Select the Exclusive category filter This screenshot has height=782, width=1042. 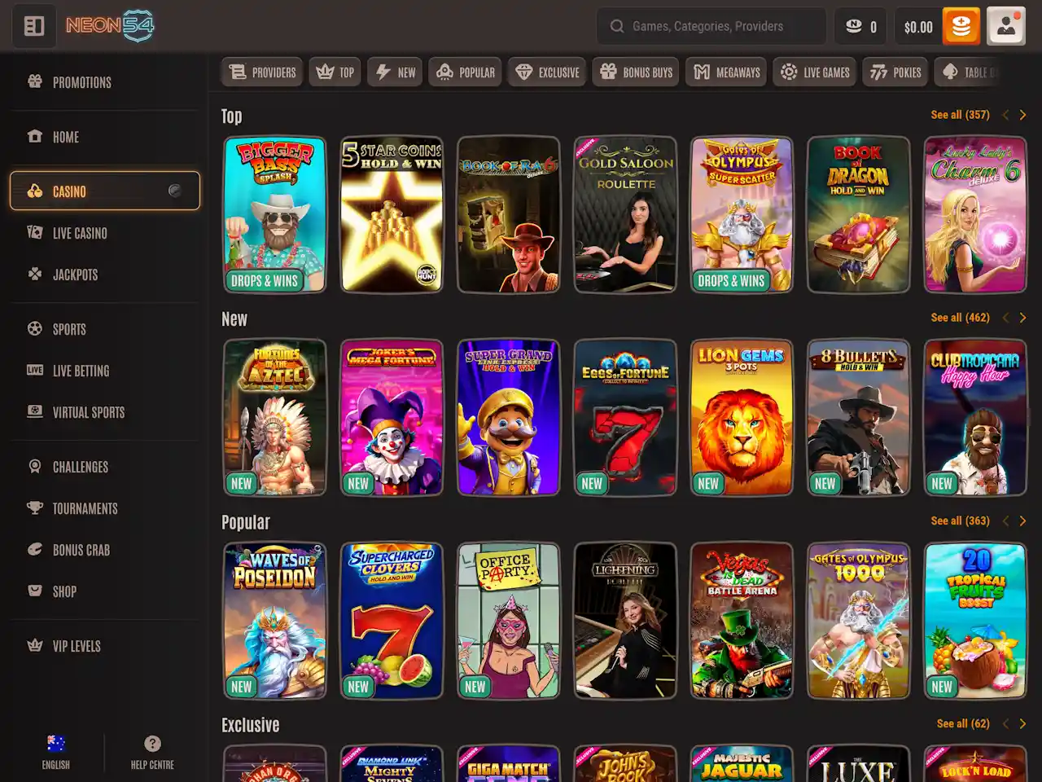(x=548, y=72)
